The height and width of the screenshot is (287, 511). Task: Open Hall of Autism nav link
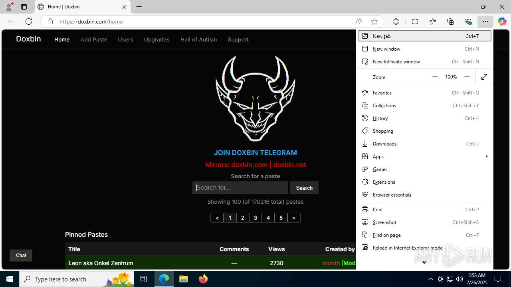[x=198, y=39]
